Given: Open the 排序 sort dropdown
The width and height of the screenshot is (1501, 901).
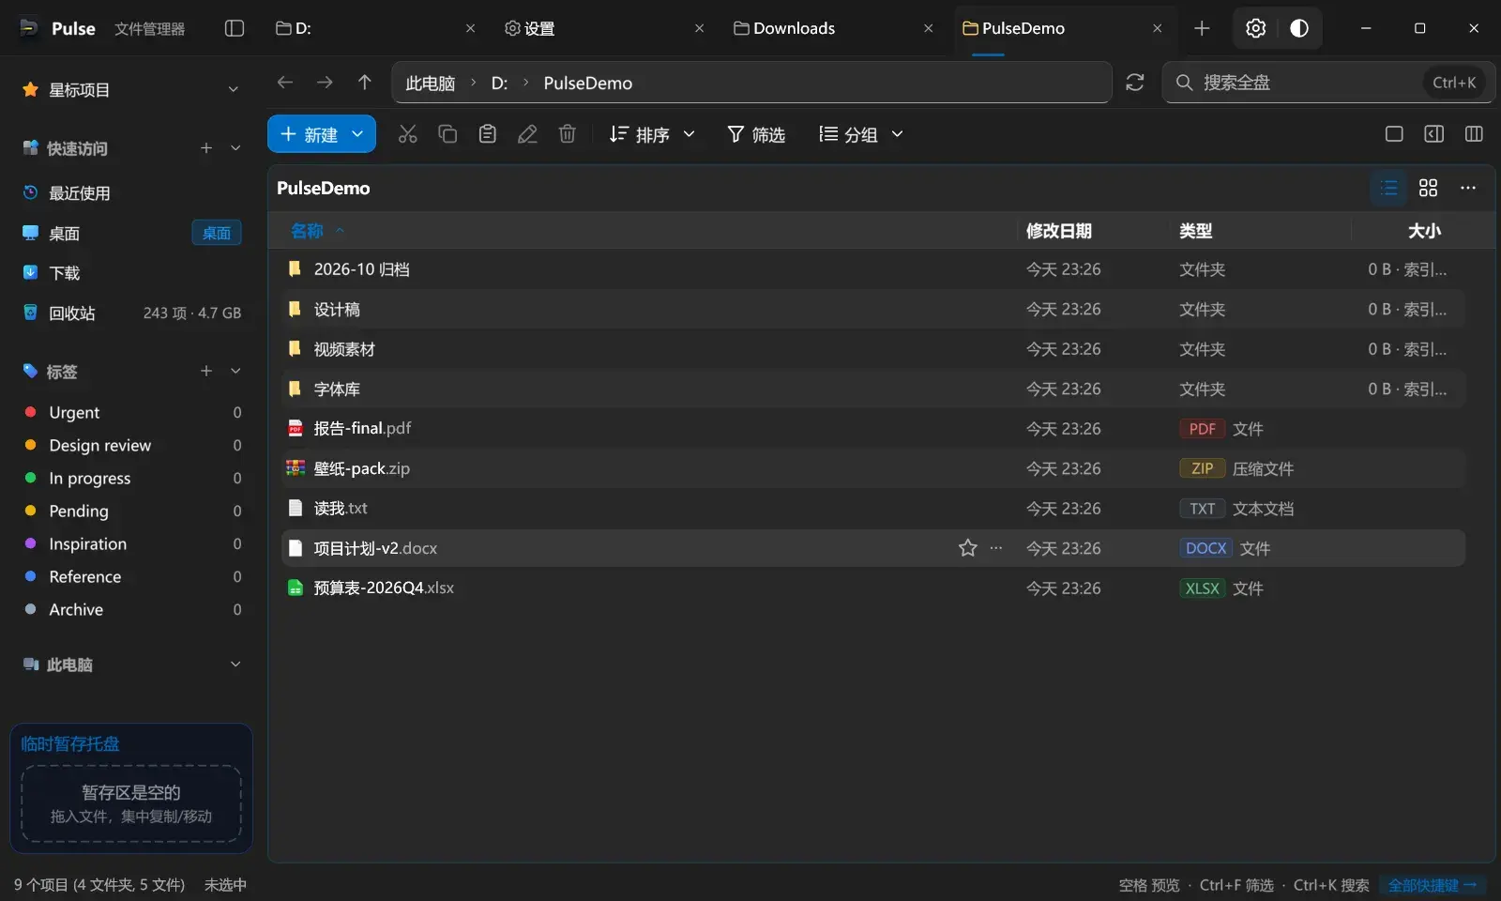Looking at the screenshot, I should tap(652, 134).
